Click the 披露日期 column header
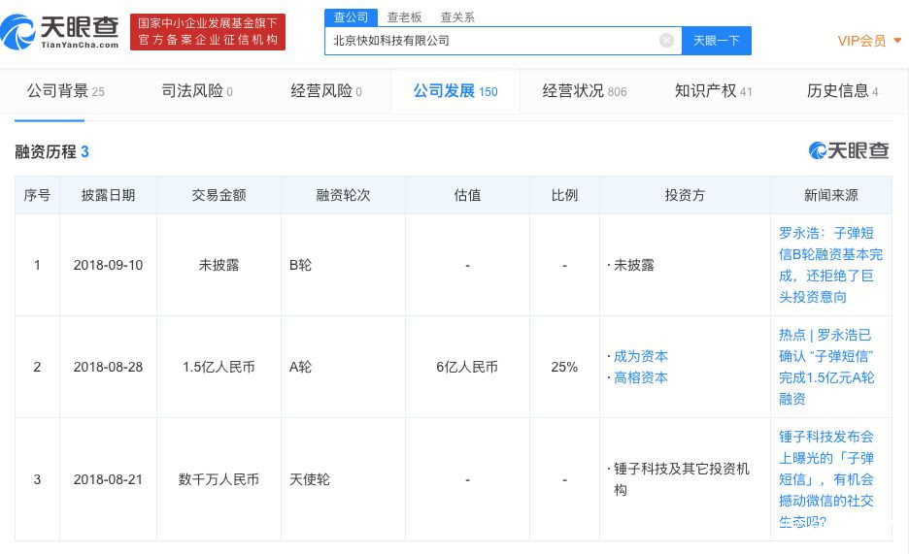The height and width of the screenshot is (554, 909). tap(108, 195)
